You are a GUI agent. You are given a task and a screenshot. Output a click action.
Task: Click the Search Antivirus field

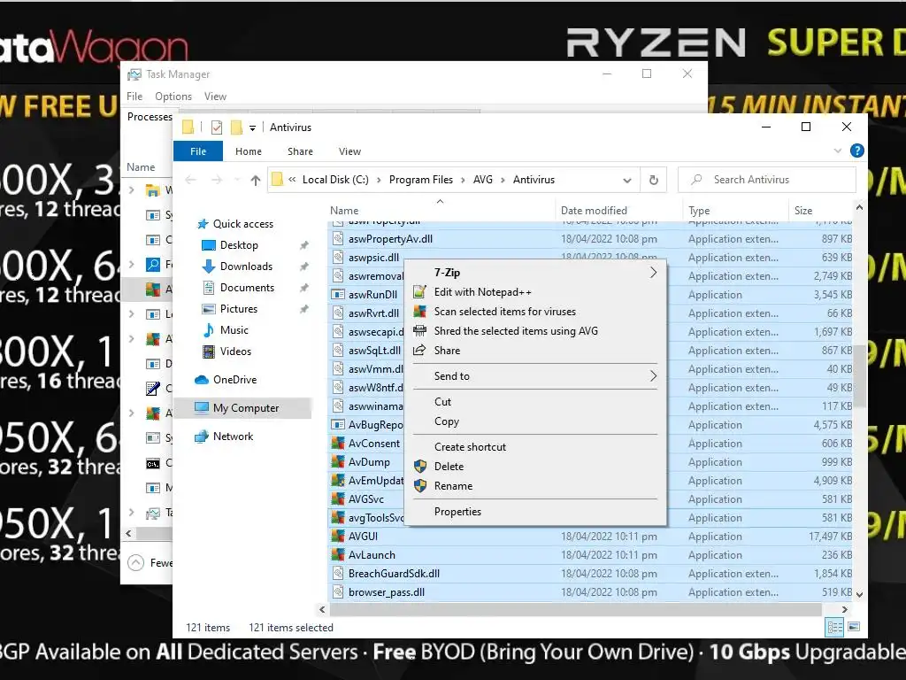[767, 180]
